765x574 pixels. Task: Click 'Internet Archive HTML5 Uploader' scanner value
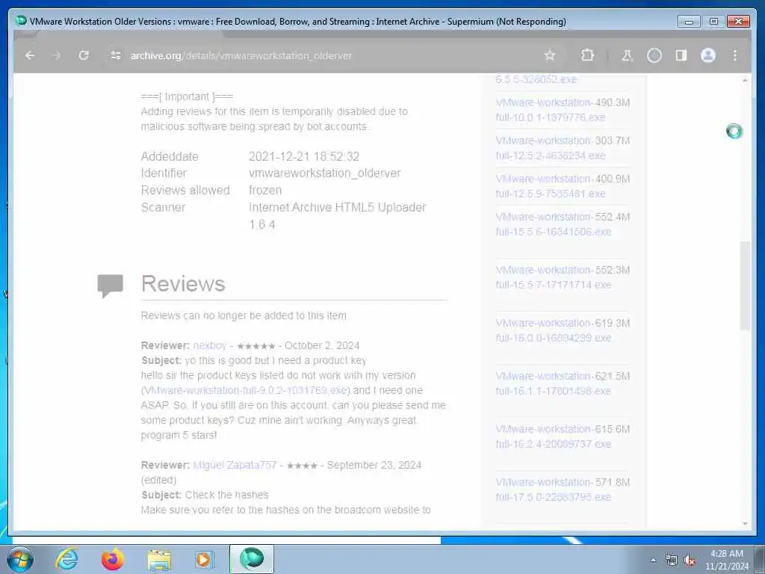point(337,208)
